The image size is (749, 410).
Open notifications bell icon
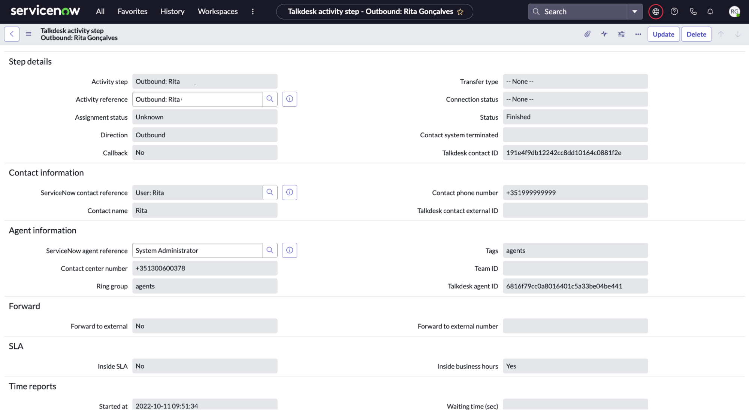[x=710, y=12]
